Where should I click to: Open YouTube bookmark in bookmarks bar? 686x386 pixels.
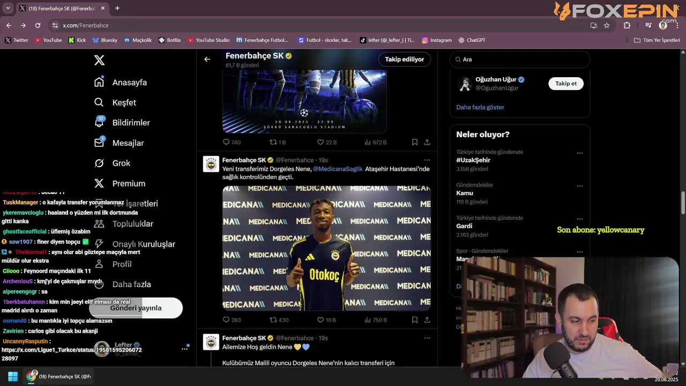point(48,40)
